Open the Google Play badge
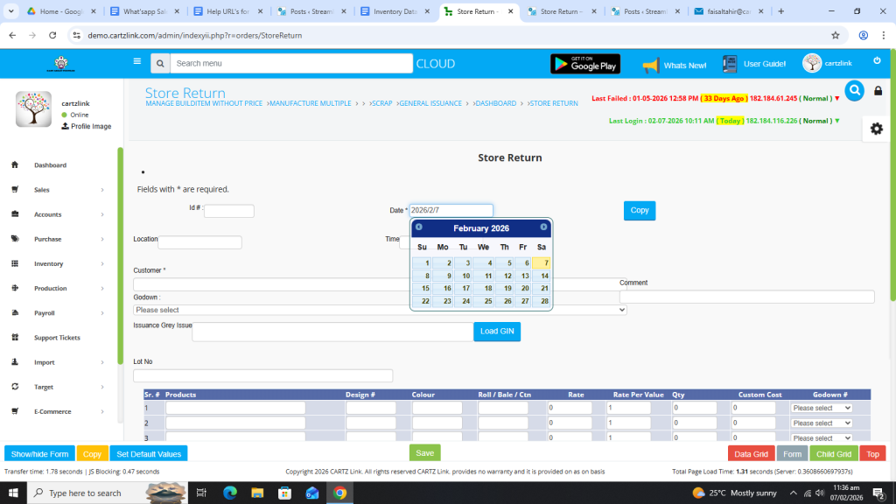896x504 pixels. [584, 64]
